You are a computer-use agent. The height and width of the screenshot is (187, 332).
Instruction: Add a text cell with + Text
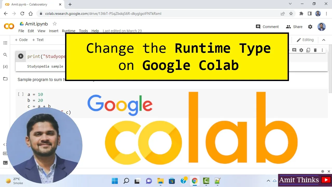tap(38, 40)
